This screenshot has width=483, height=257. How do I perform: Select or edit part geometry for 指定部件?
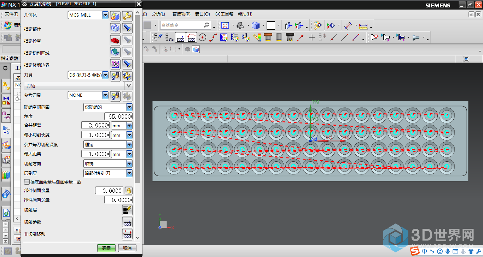115,28
